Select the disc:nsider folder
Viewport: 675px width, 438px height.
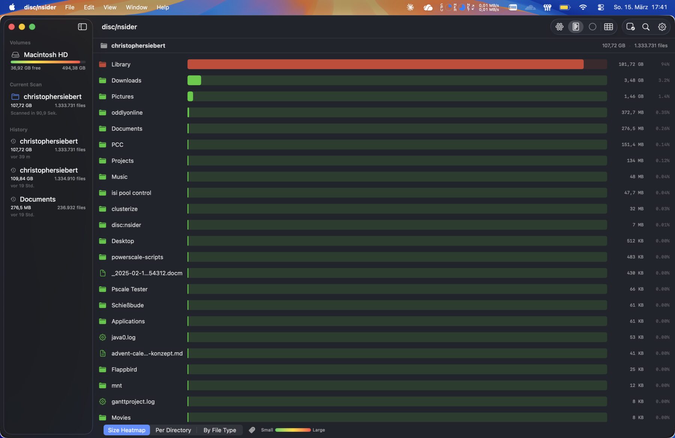click(x=384, y=225)
